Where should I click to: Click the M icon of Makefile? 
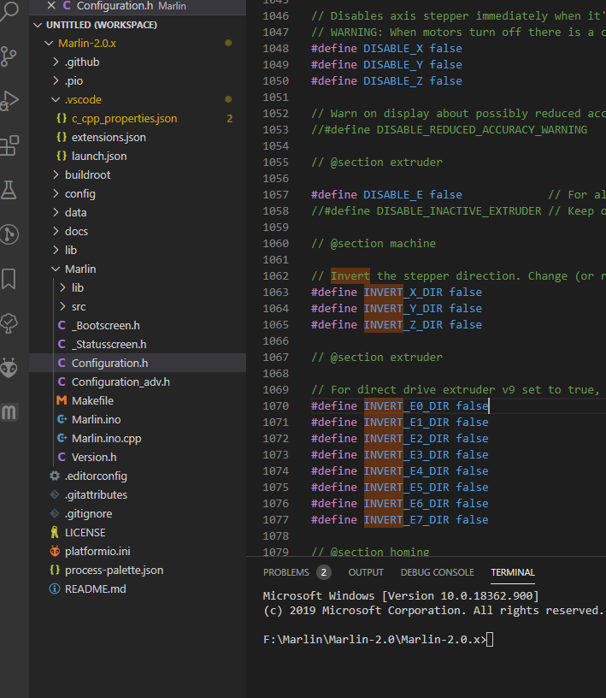point(62,400)
